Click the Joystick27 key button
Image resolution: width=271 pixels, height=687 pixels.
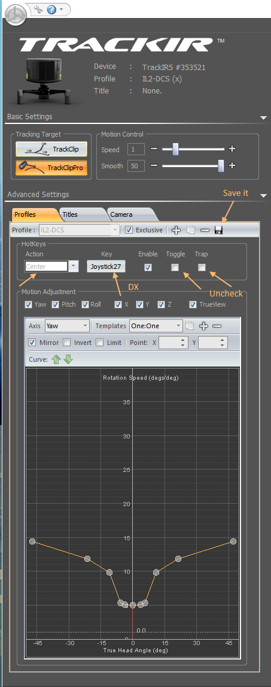(106, 267)
